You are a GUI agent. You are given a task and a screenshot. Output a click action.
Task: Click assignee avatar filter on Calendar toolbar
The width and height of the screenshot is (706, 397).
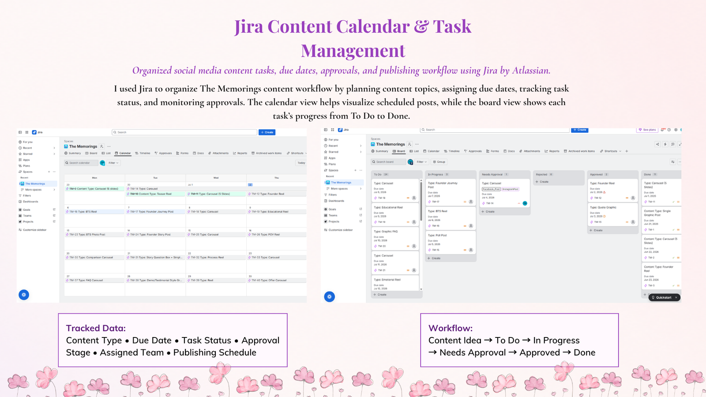click(x=102, y=163)
